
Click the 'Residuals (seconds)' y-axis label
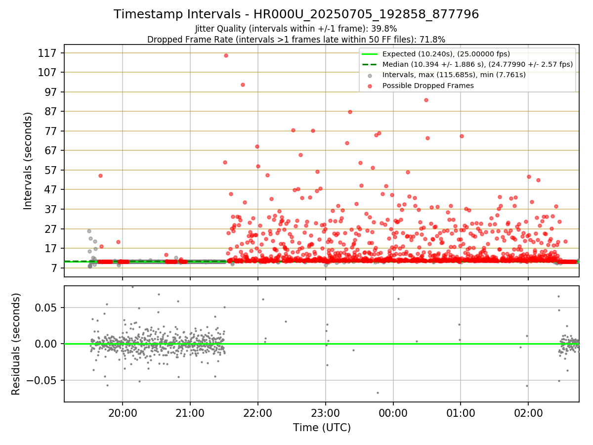click(16, 344)
